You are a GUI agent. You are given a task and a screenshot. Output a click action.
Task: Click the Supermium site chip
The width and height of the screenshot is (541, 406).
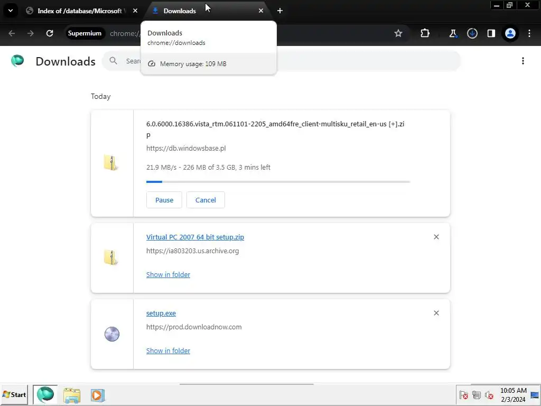(85, 33)
